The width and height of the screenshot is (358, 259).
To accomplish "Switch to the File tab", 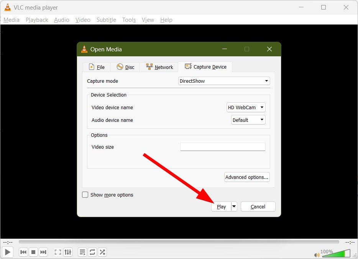I will [x=97, y=67].
